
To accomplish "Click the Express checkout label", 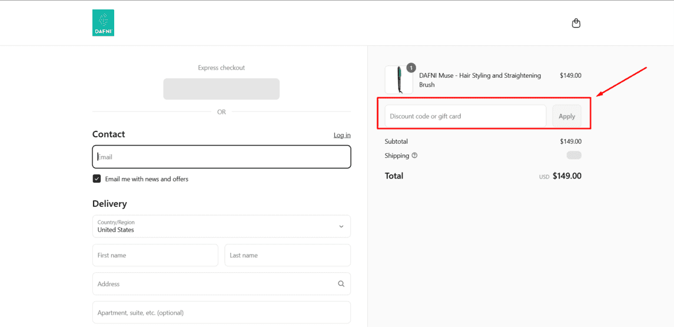I will [x=221, y=68].
